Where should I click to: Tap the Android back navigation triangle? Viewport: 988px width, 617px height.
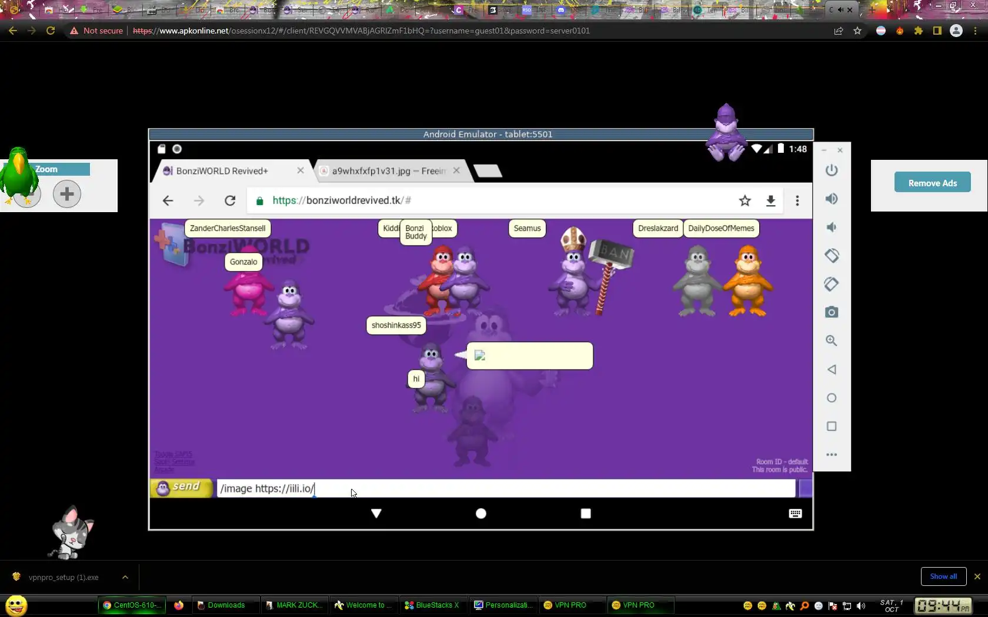pyautogui.click(x=376, y=514)
